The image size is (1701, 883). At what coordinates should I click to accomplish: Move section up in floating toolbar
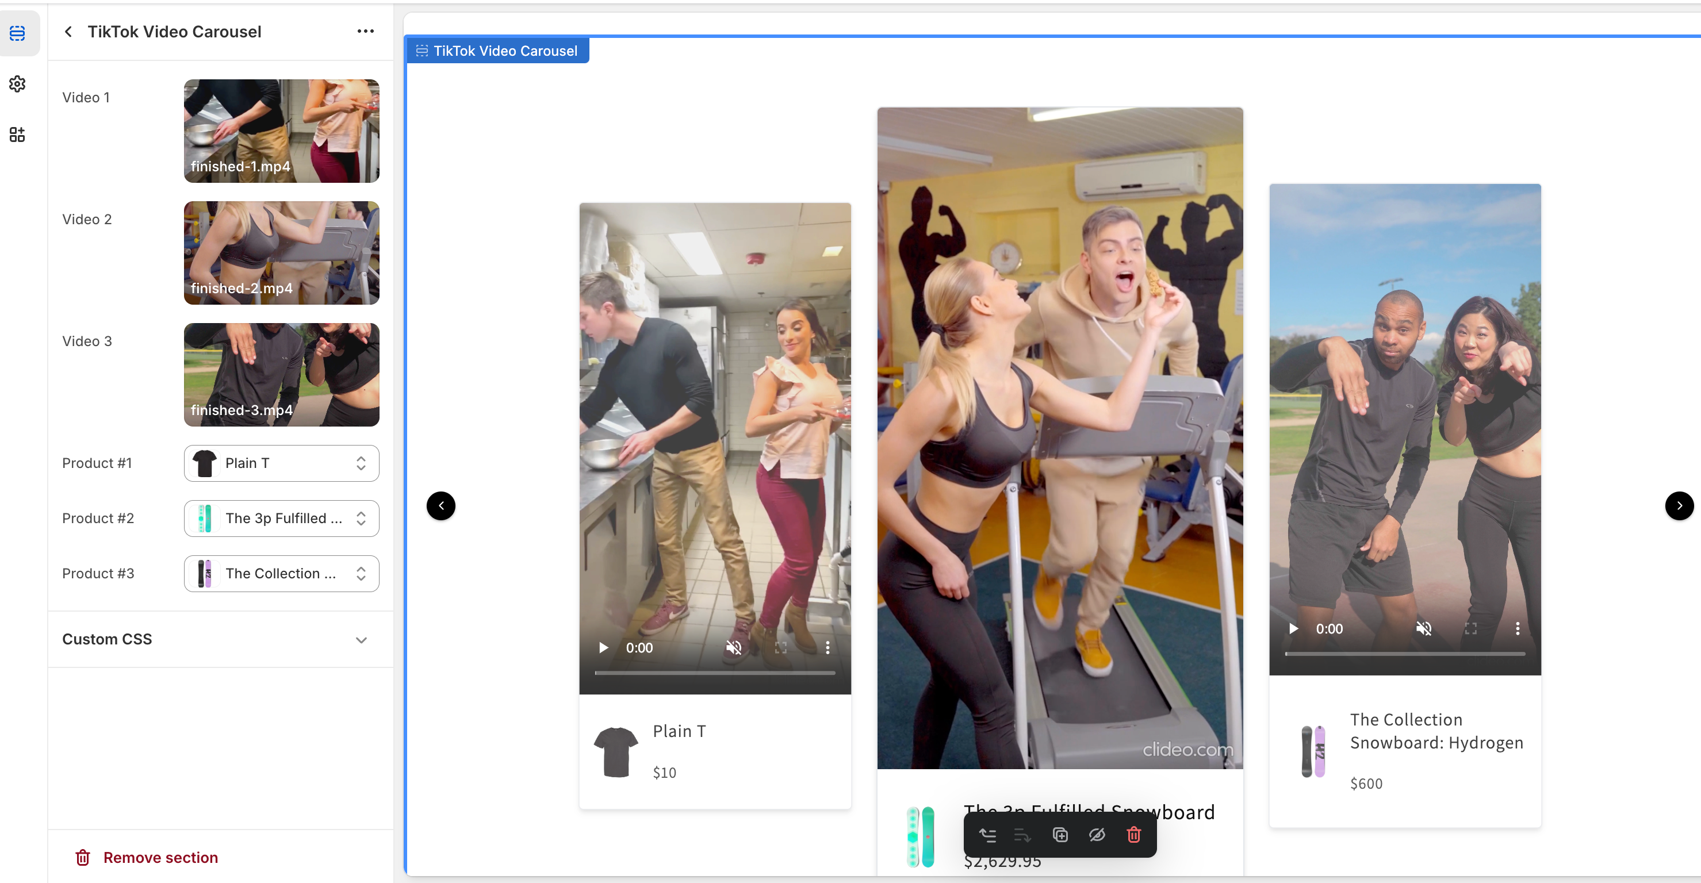coord(987,835)
